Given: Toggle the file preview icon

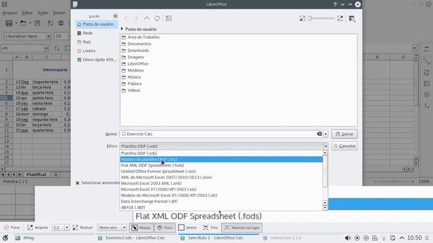Looking at the screenshot, I should point(168,18).
